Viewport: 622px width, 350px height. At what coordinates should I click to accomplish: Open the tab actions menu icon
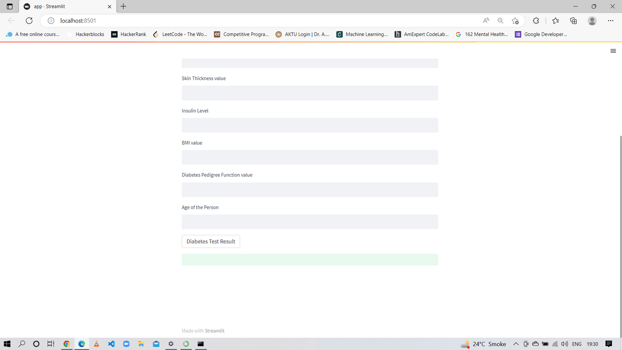(x=10, y=6)
